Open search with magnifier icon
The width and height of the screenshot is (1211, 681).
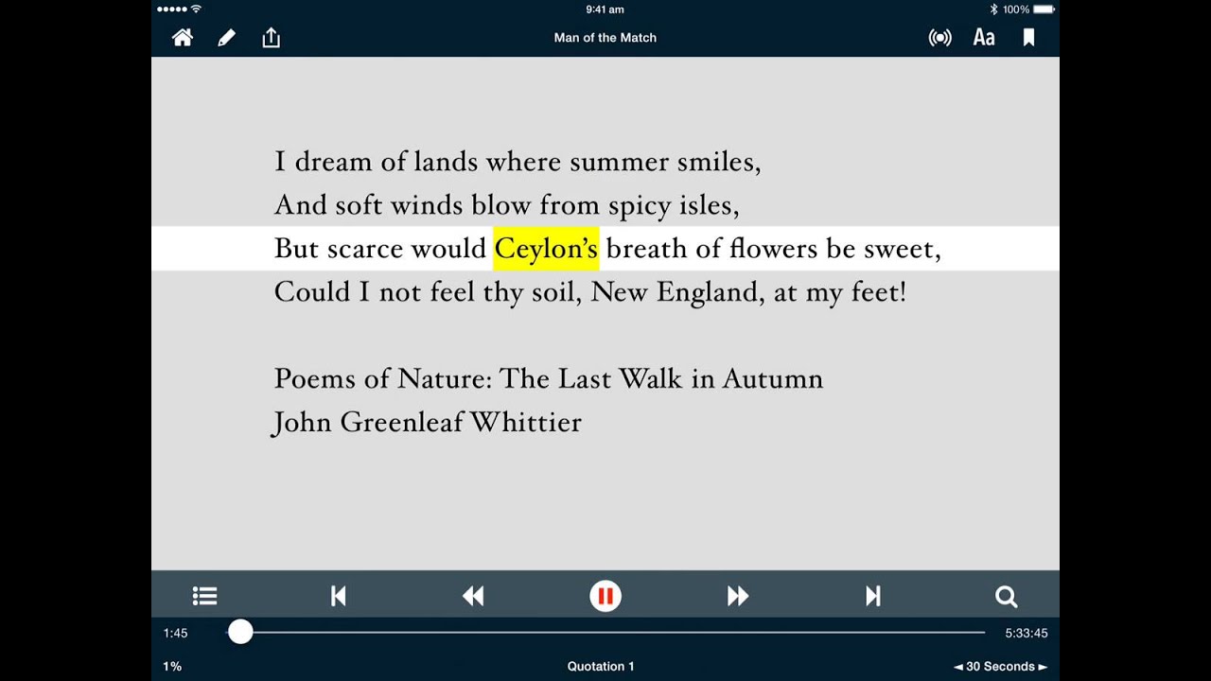[x=1006, y=596]
